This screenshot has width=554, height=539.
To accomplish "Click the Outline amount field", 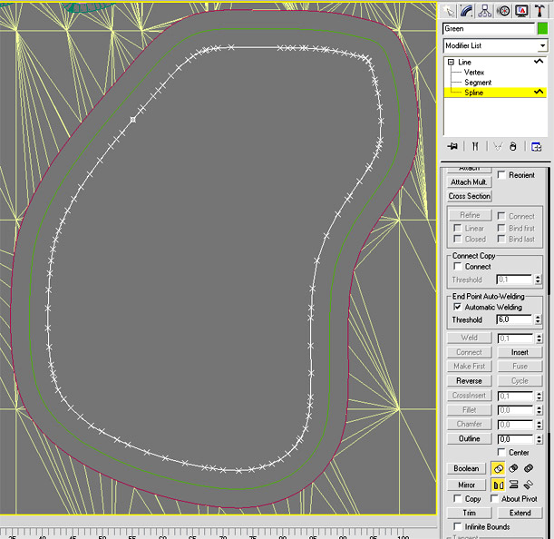I will point(516,439).
